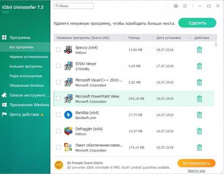Click the $0 presale coin icon
The height and width of the screenshot is (174, 224).
coord(59,165)
